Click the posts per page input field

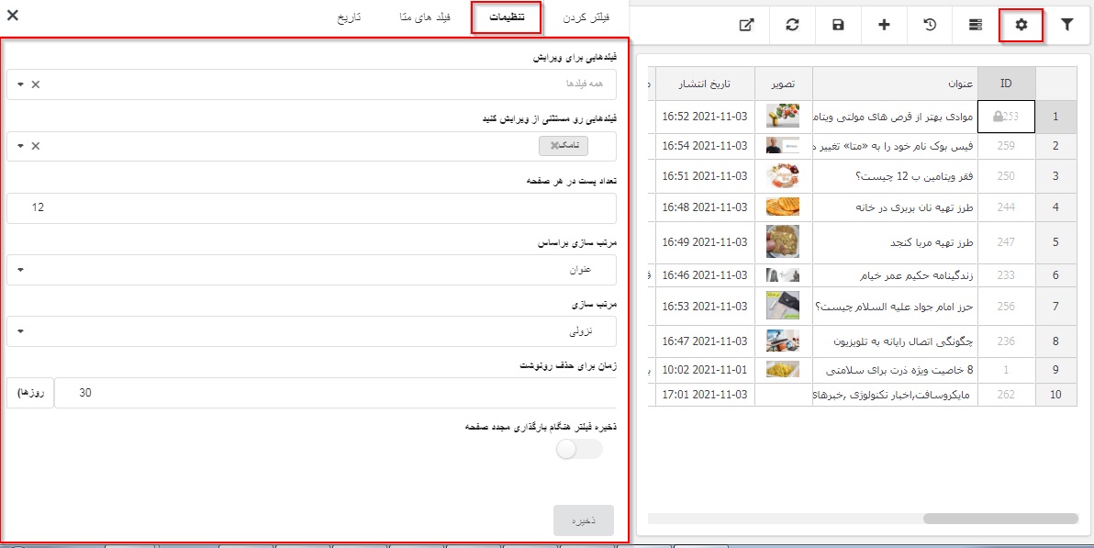(312, 207)
